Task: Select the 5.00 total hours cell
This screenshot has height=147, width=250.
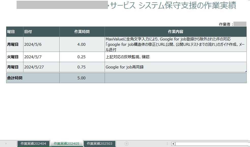Action: tap(82, 78)
